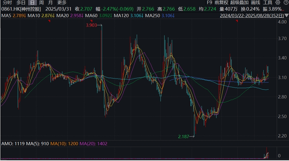This screenshot has width=289, height=161.
Task: Toggle 前复权 price adjustment
Action: point(221,2)
